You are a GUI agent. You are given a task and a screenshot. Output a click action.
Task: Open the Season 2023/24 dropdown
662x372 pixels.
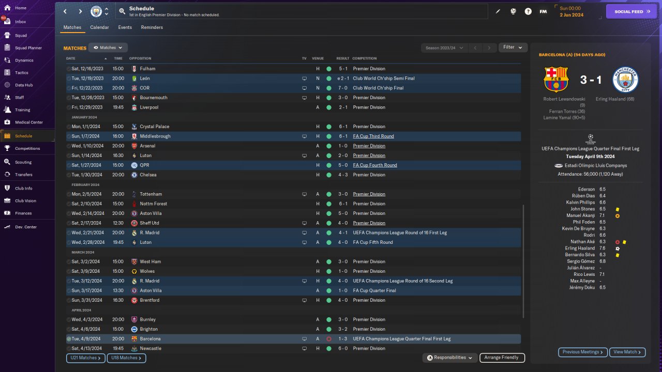[444, 48]
